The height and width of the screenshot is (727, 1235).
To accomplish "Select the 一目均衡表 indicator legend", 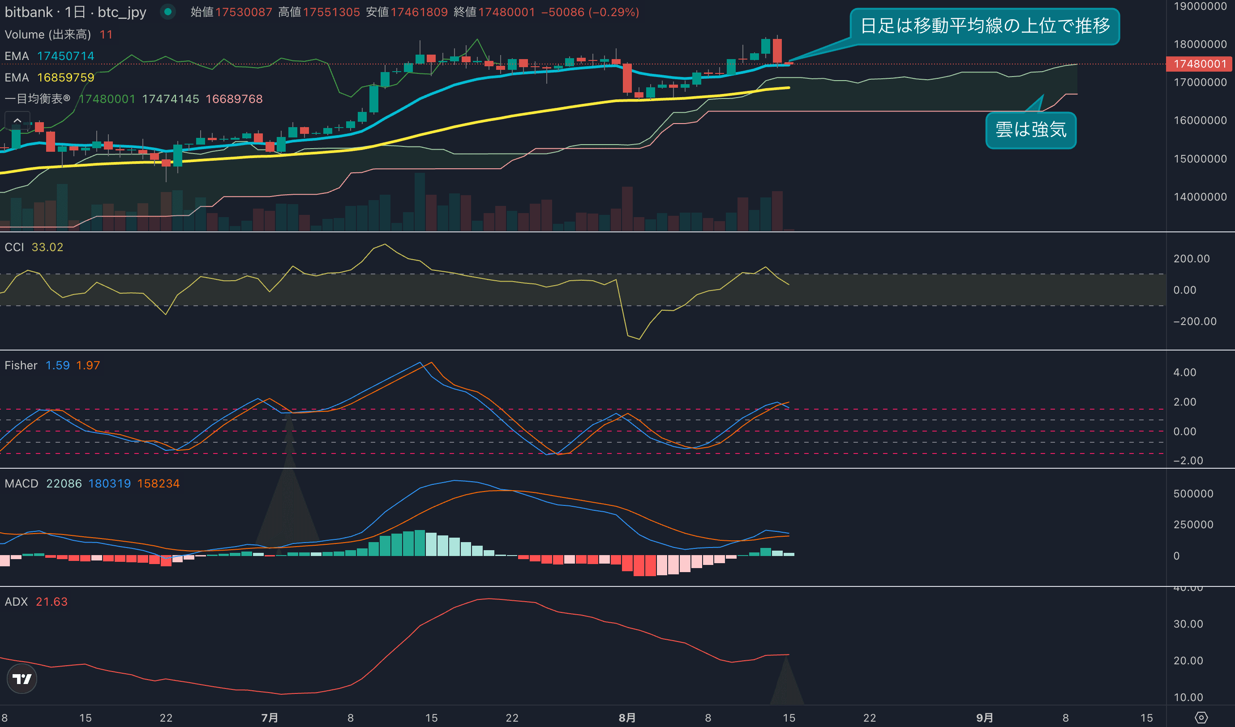I will click(38, 99).
